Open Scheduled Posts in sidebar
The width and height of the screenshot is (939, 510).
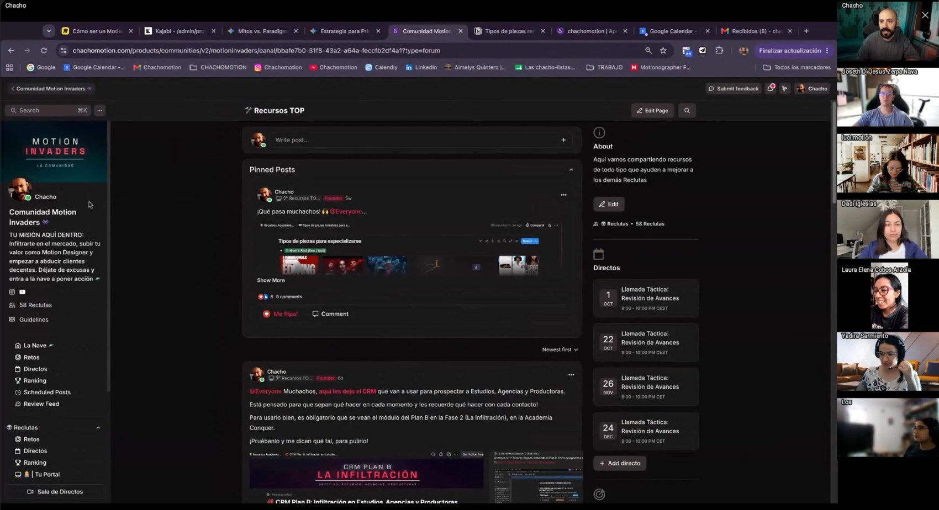pyautogui.click(x=46, y=392)
